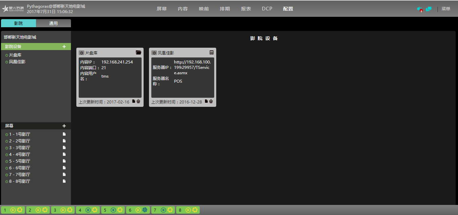Switch to the 通用 tab

tap(53, 23)
